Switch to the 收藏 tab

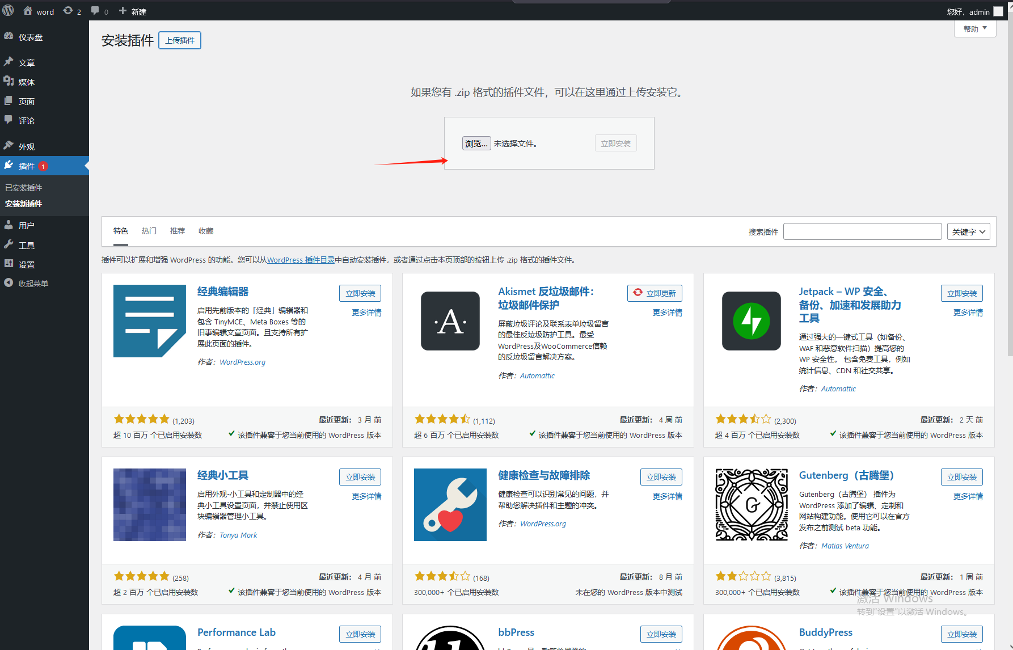click(x=206, y=231)
